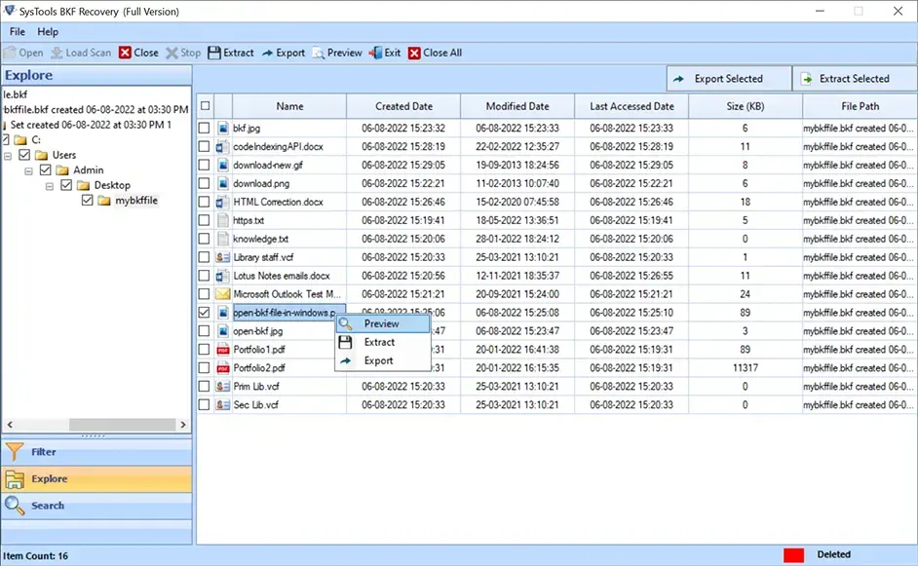Click the text file icon beside https.txt
918x566 pixels.
coord(223,221)
